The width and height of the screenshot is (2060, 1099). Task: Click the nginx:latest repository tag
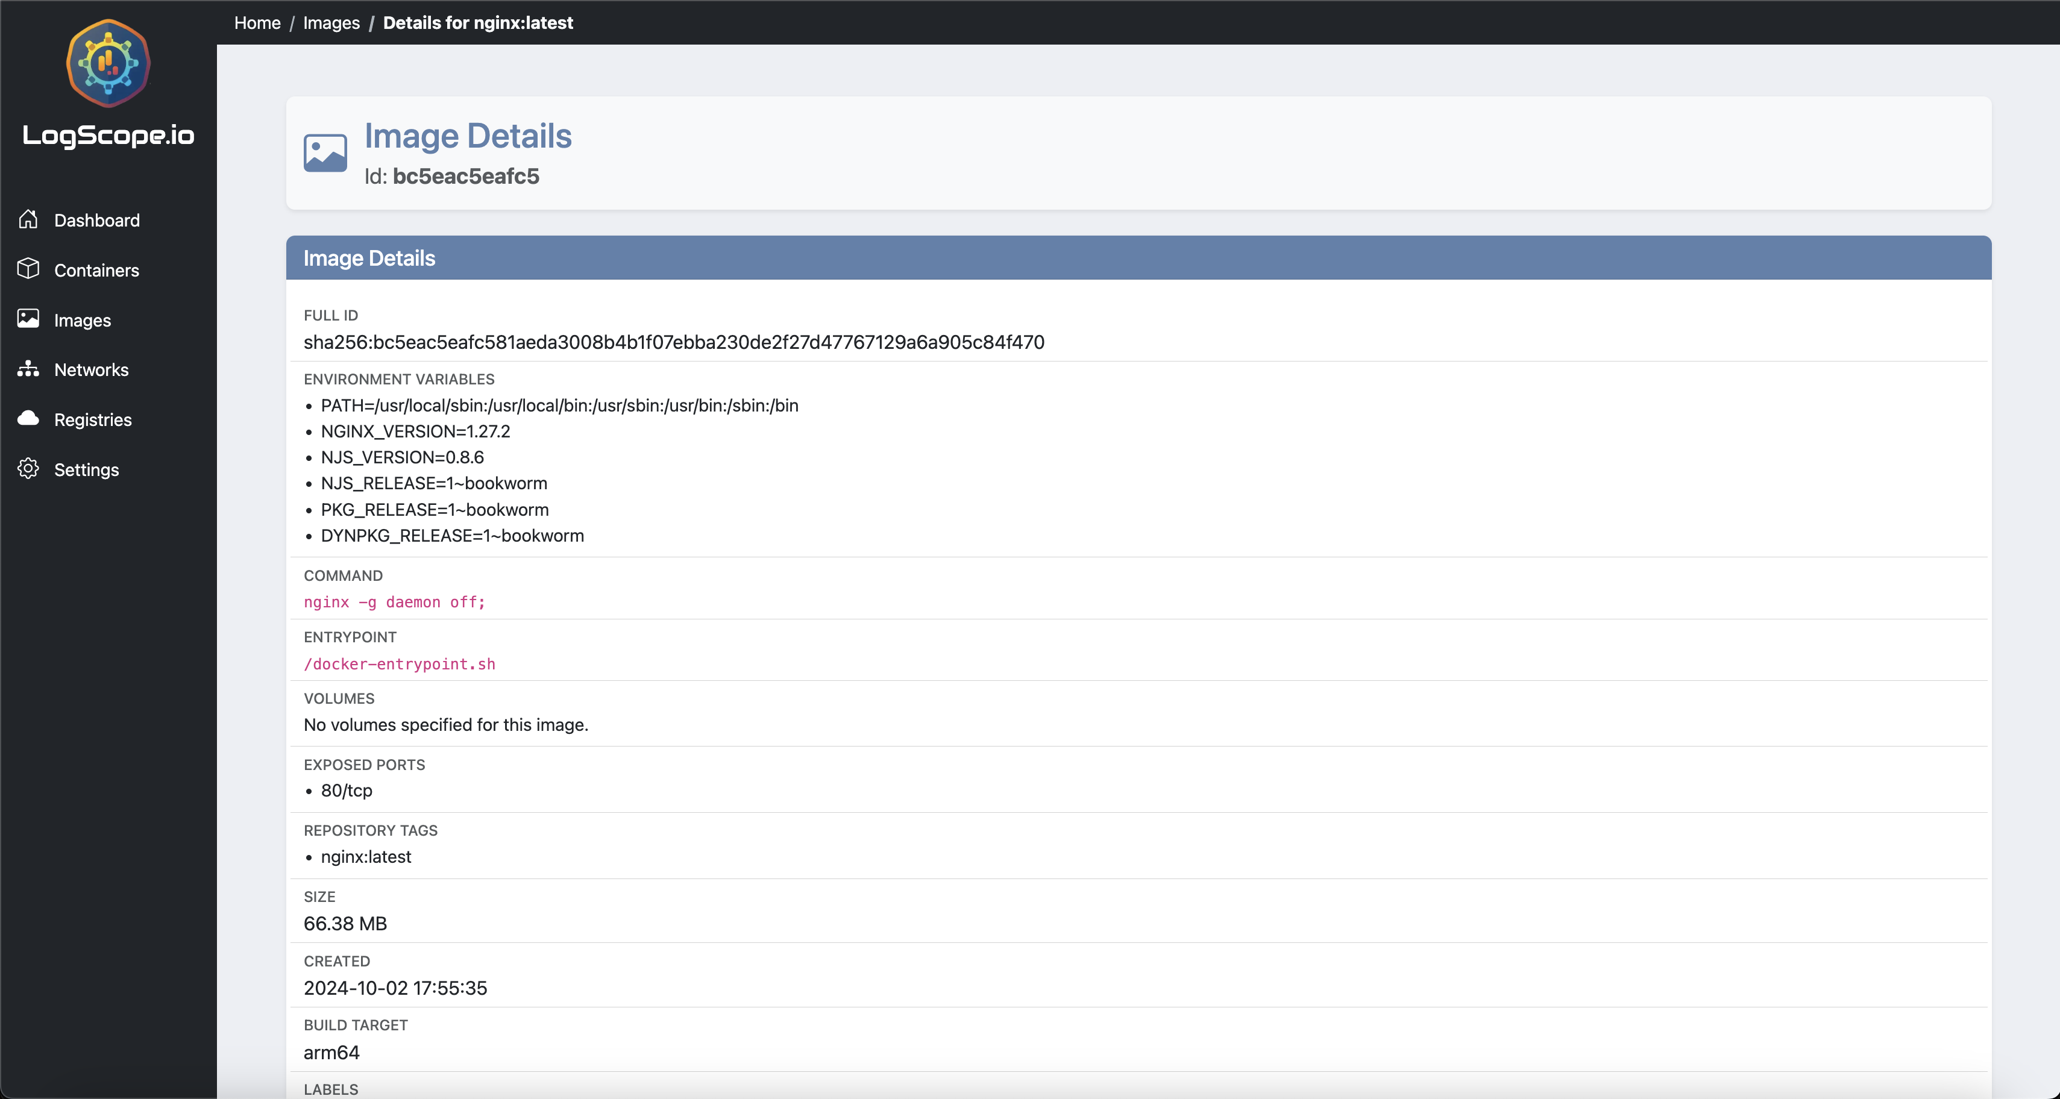tap(365, 856)
